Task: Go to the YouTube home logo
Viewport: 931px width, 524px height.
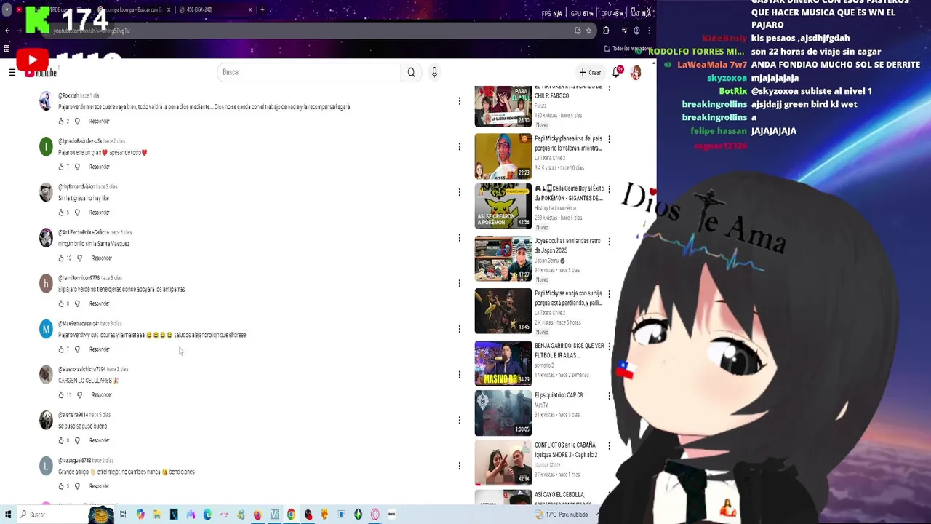Action: [x=40, y=72]
